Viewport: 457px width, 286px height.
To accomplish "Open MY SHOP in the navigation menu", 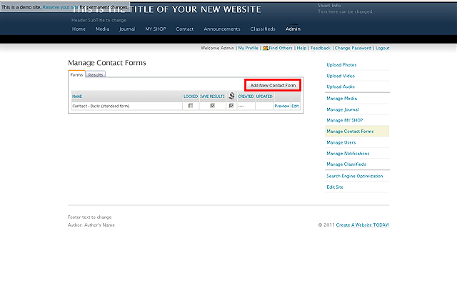I will [155, 29].
